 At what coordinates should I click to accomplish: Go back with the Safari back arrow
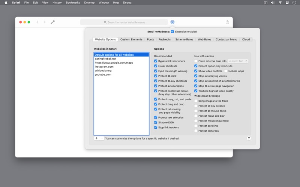point(37,22)
